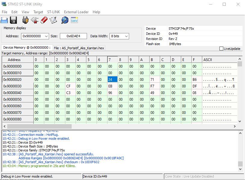
Task: Open the Target menu
Action: coord(38,12)
